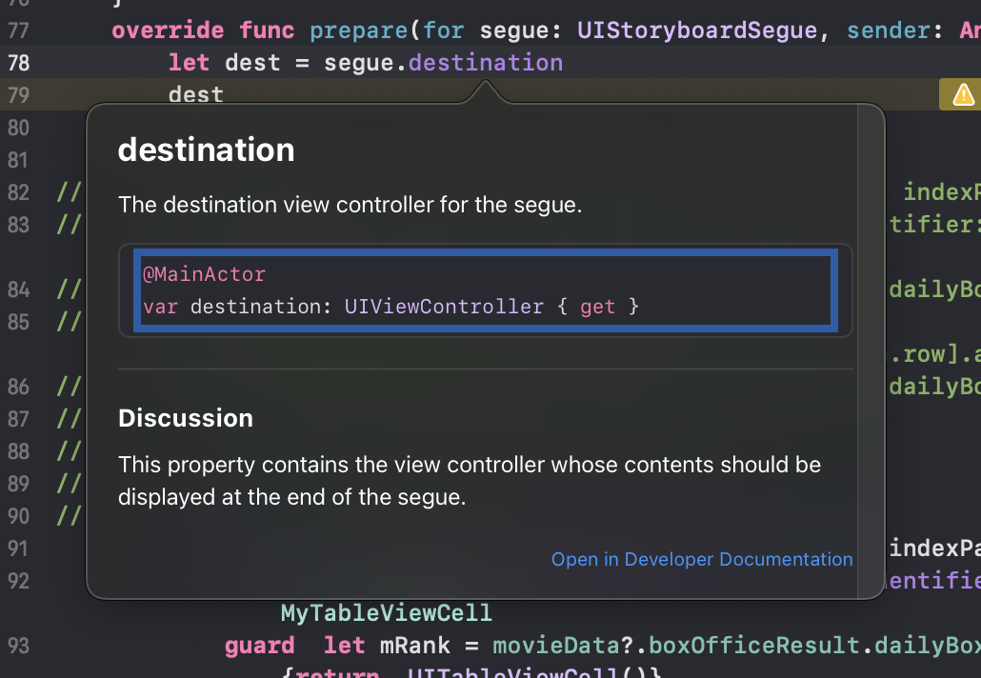
Task: Select the override keyword on line 77
Action: tap(168, 30)
